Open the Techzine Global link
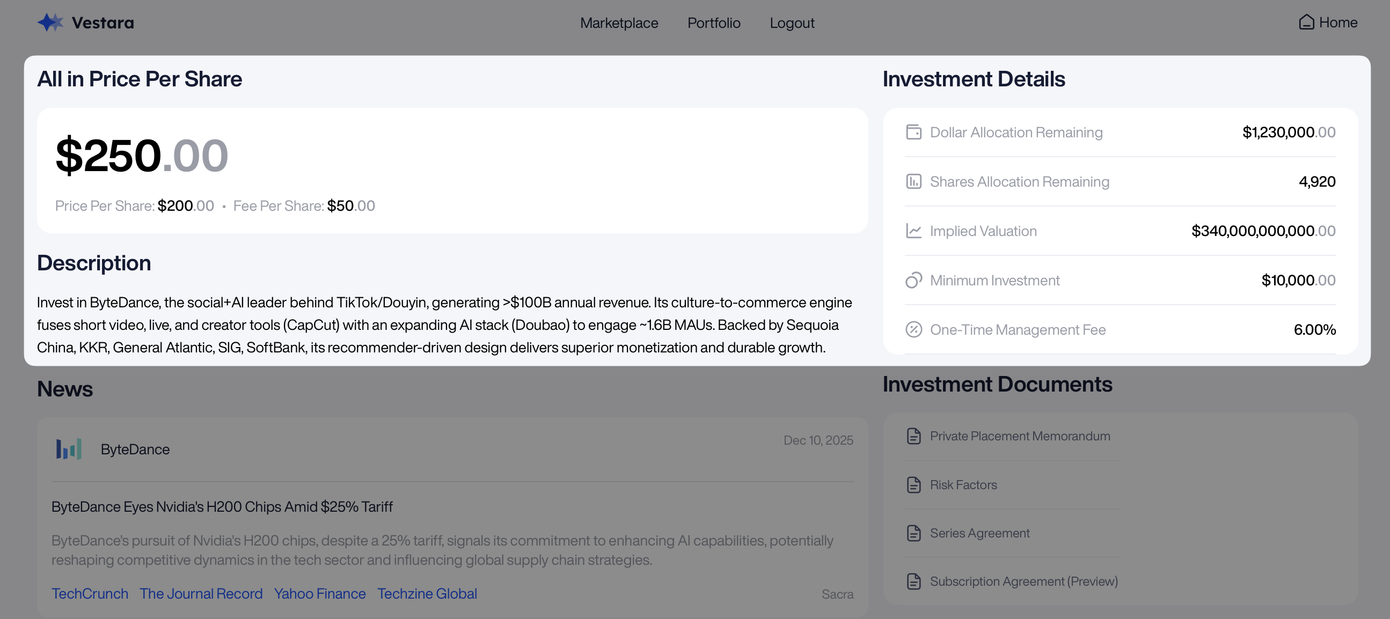The height and width of the screenshot is (619, 1390). (426, 593)
